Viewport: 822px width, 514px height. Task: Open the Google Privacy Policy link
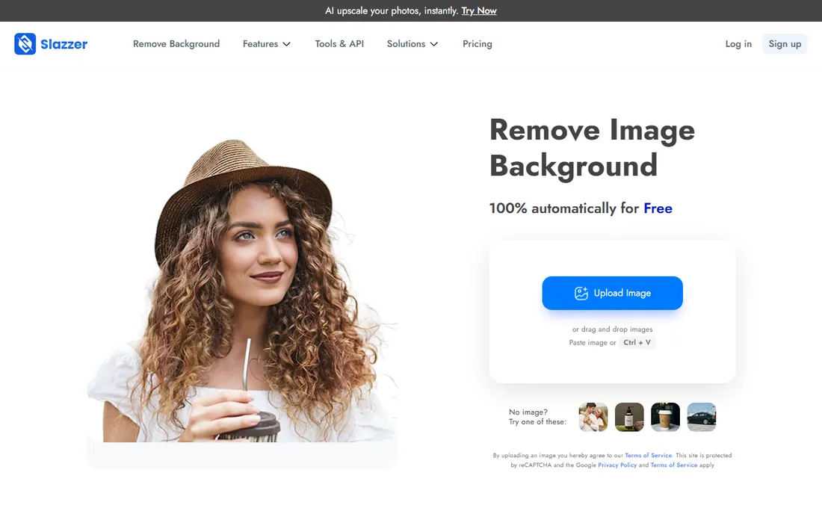[x=617, y=465]
